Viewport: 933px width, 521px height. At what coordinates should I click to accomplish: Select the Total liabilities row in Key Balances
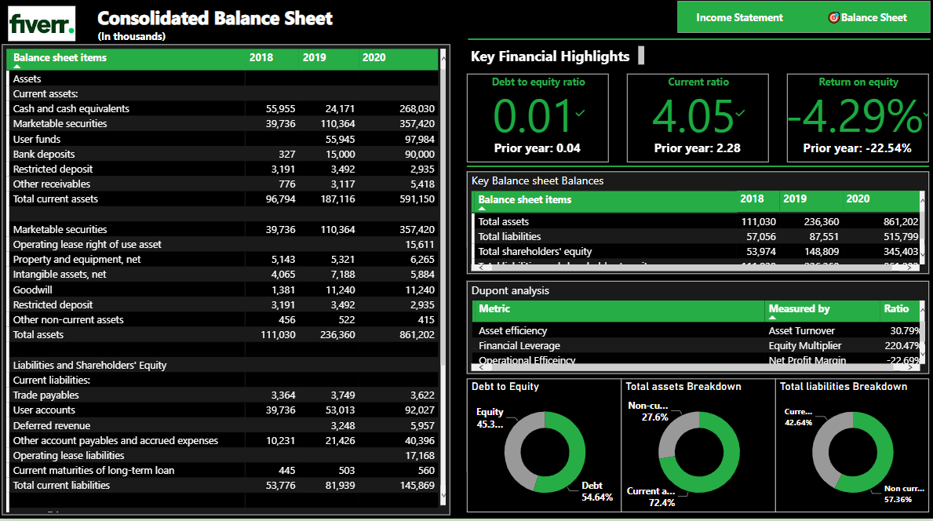click(x=510, y=236)
